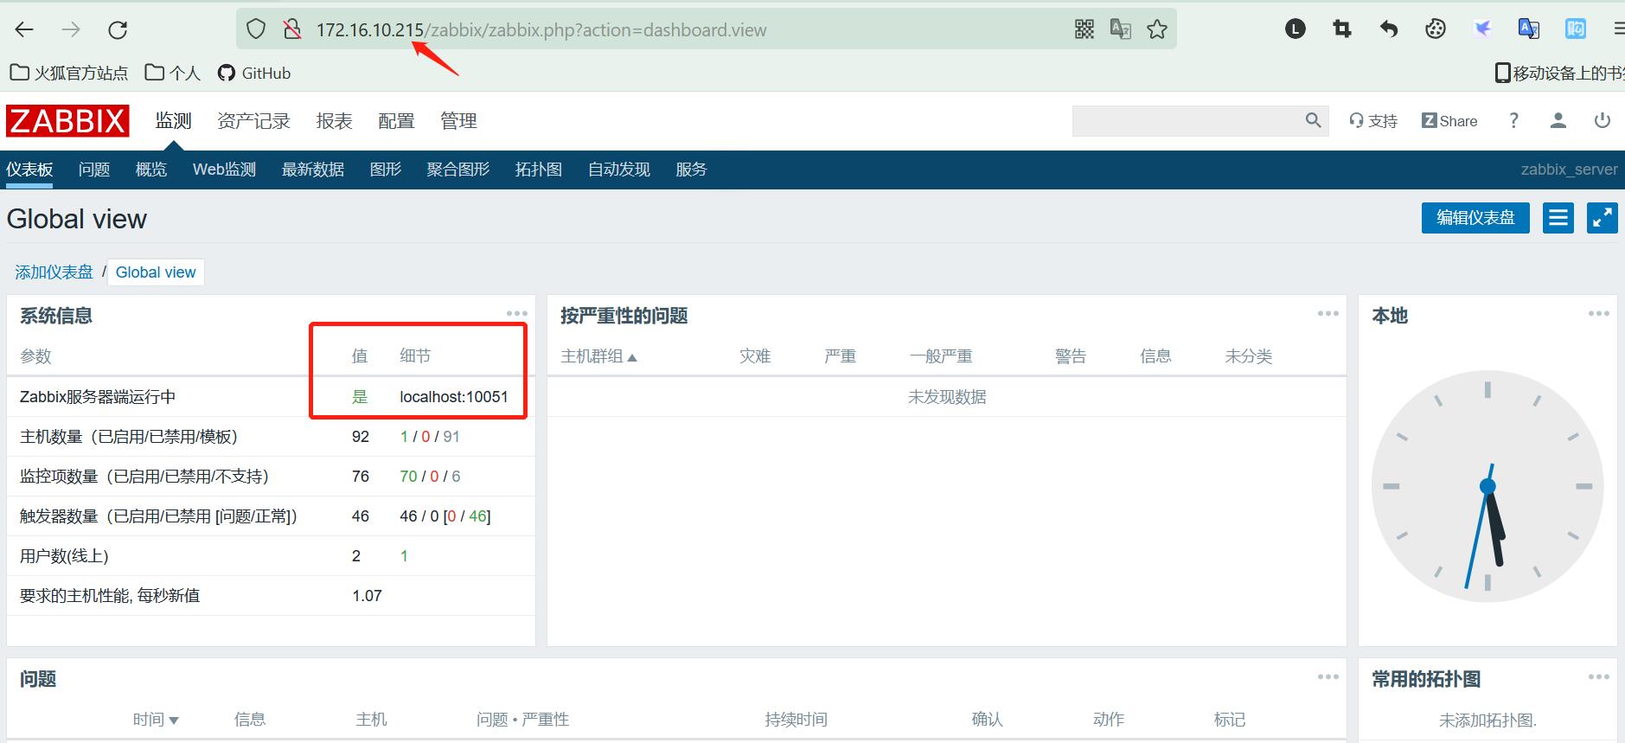
Task: Open Zabbix help question mark
Action: pos(1513,121)
